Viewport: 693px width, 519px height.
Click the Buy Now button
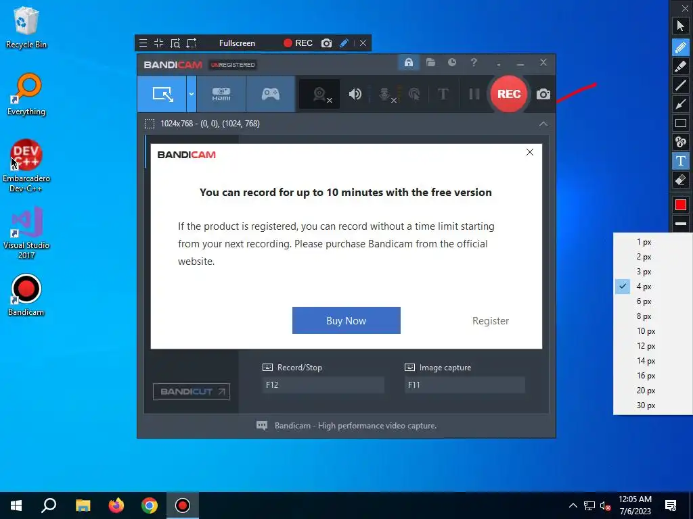(x=346, y=320)
